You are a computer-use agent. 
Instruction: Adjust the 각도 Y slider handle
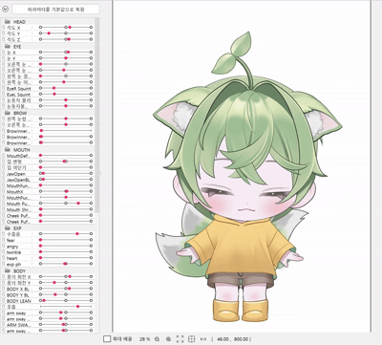click(49, 33)
